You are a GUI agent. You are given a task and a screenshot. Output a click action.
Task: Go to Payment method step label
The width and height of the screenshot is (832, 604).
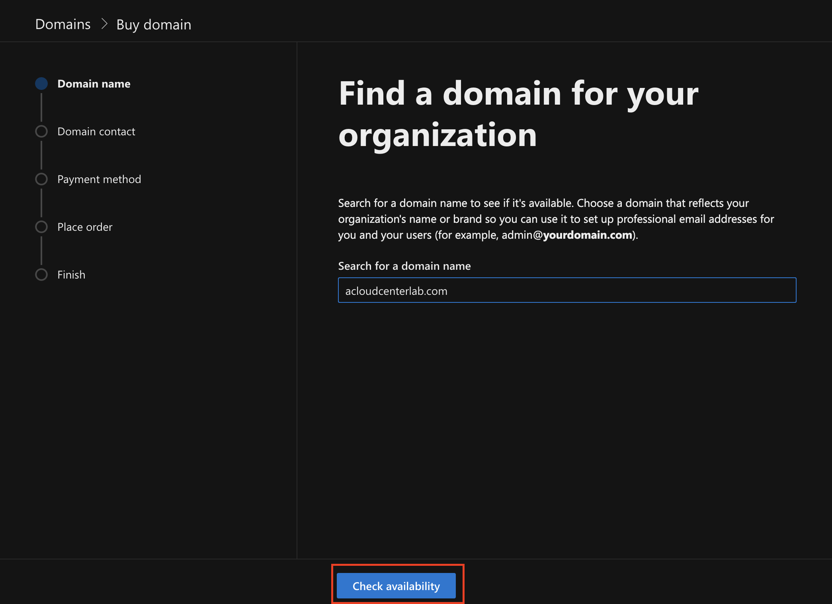coord(99,179)
